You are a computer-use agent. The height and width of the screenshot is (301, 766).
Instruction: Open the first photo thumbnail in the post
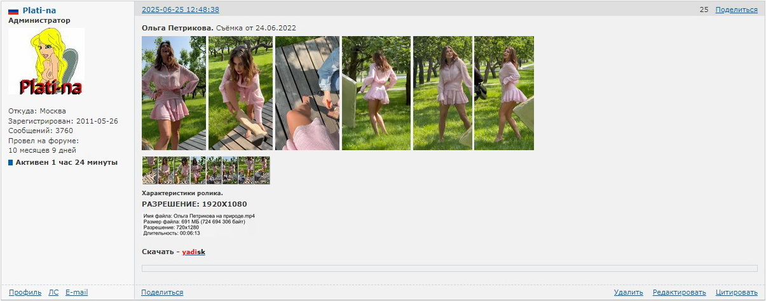174,93
